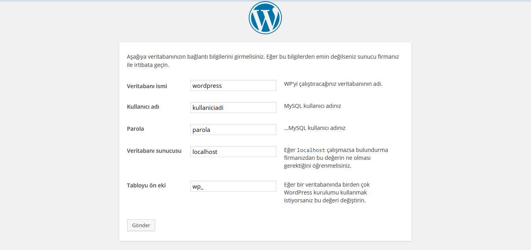Image resolution: width=531 pixels, height=250 pixels.
Task: Click the 'Tabloyu ön eki' label
Action: click(146, 185)
